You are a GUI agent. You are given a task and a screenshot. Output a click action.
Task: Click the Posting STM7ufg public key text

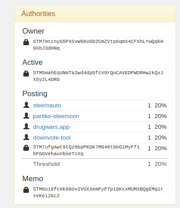point(86,150)
